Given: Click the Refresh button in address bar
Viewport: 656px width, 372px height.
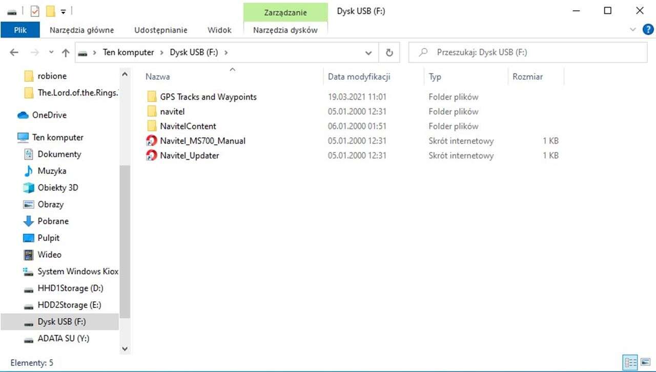Looking at the screenshot, I should [389, 53].
